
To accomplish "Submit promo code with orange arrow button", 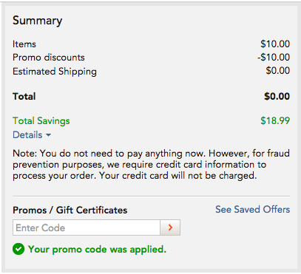I will pos(170,227).
